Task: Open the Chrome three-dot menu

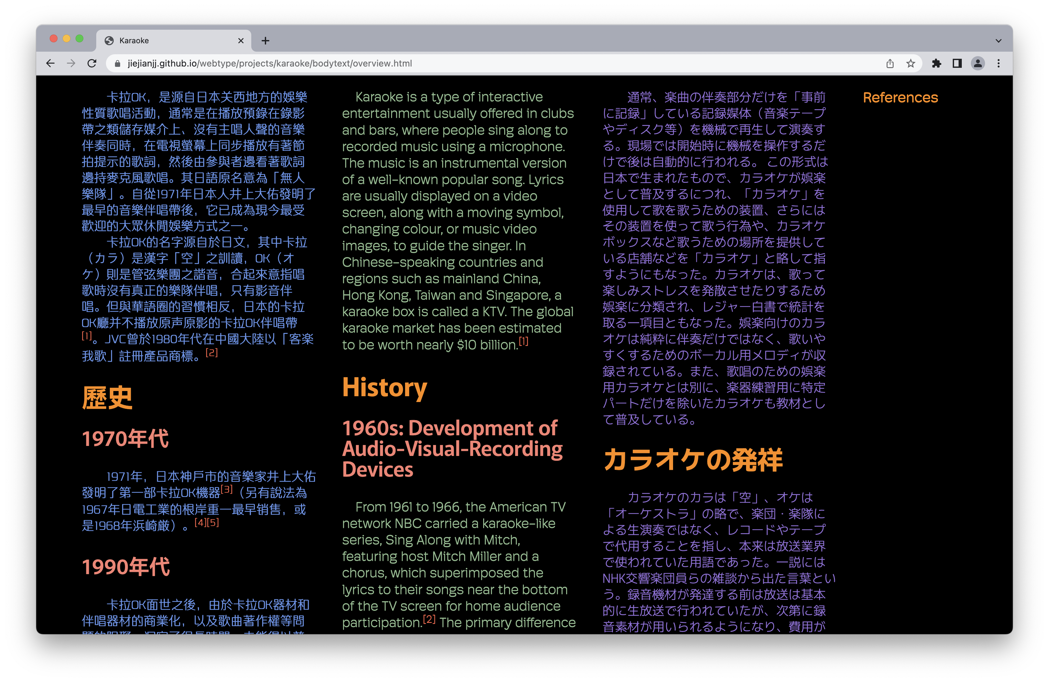Action: 998,63
